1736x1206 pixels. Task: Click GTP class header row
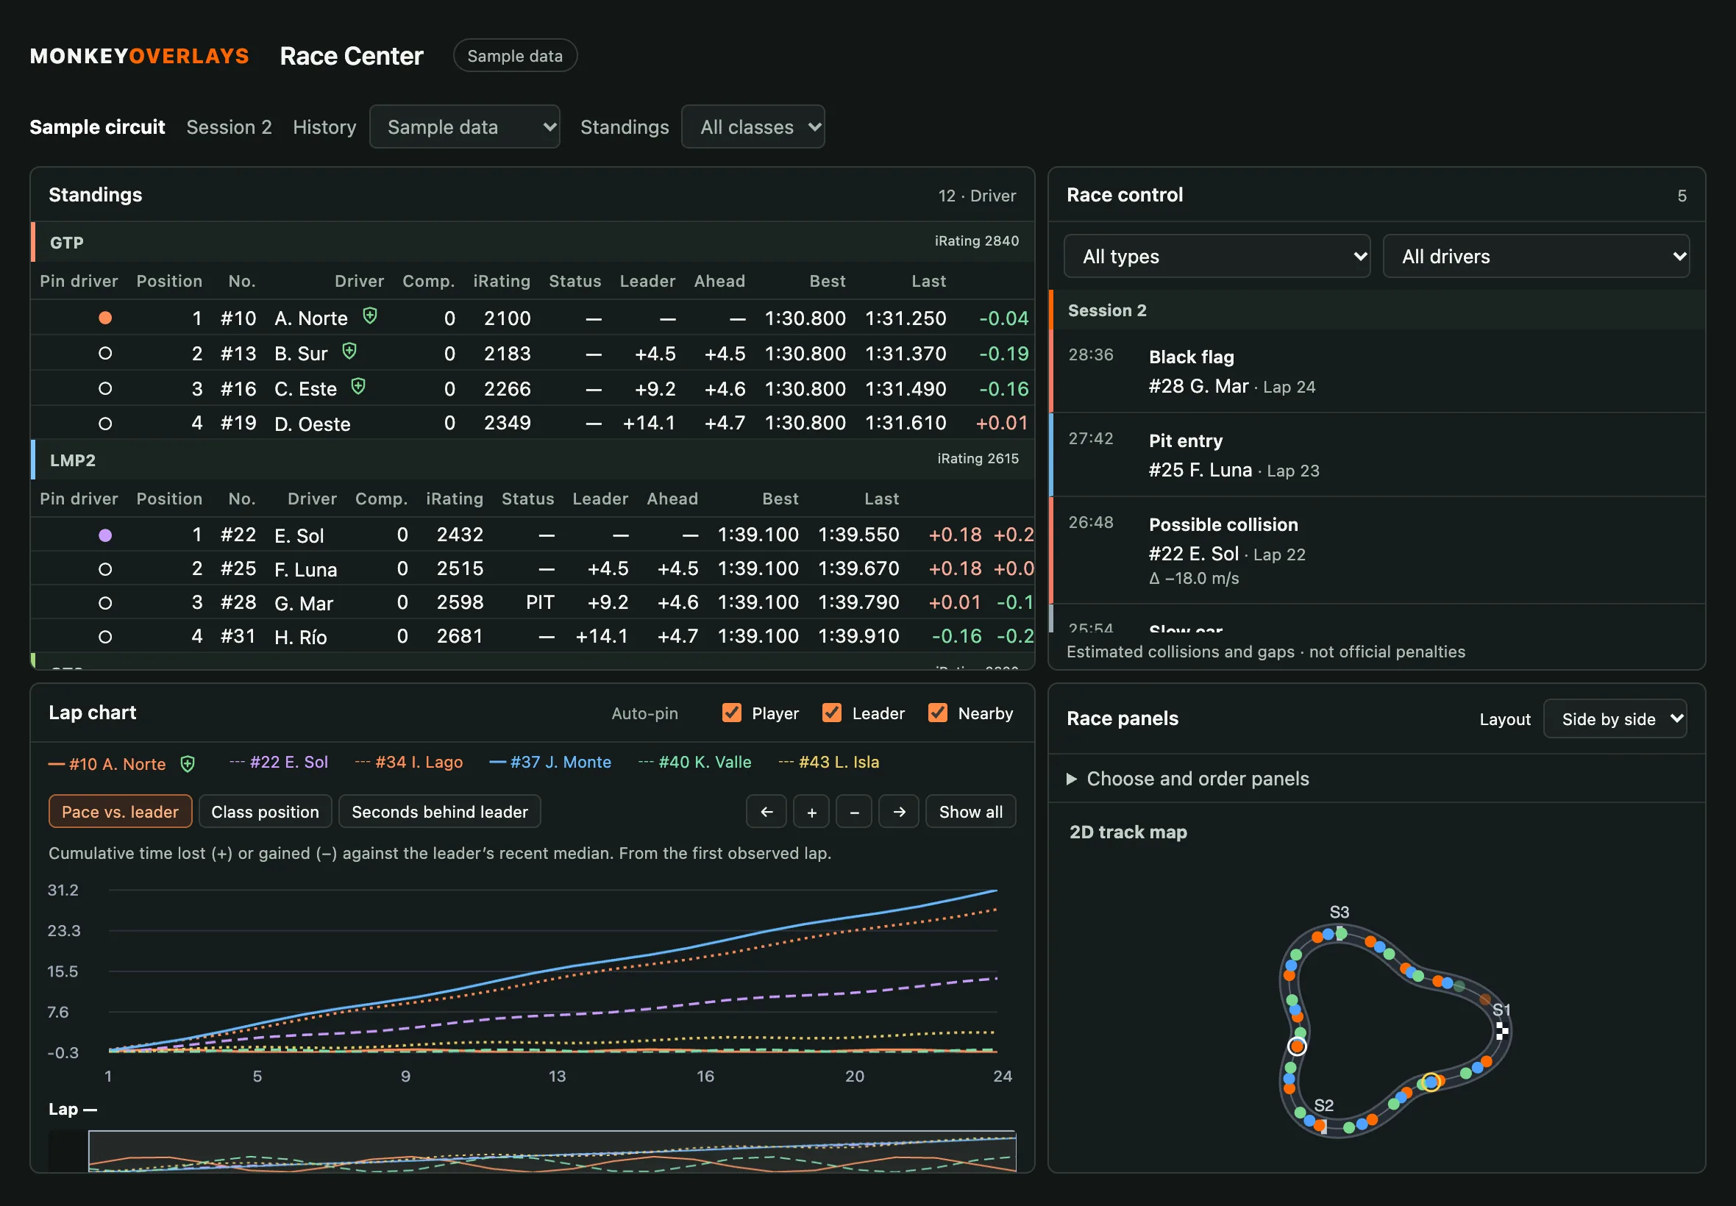(532, 243)
